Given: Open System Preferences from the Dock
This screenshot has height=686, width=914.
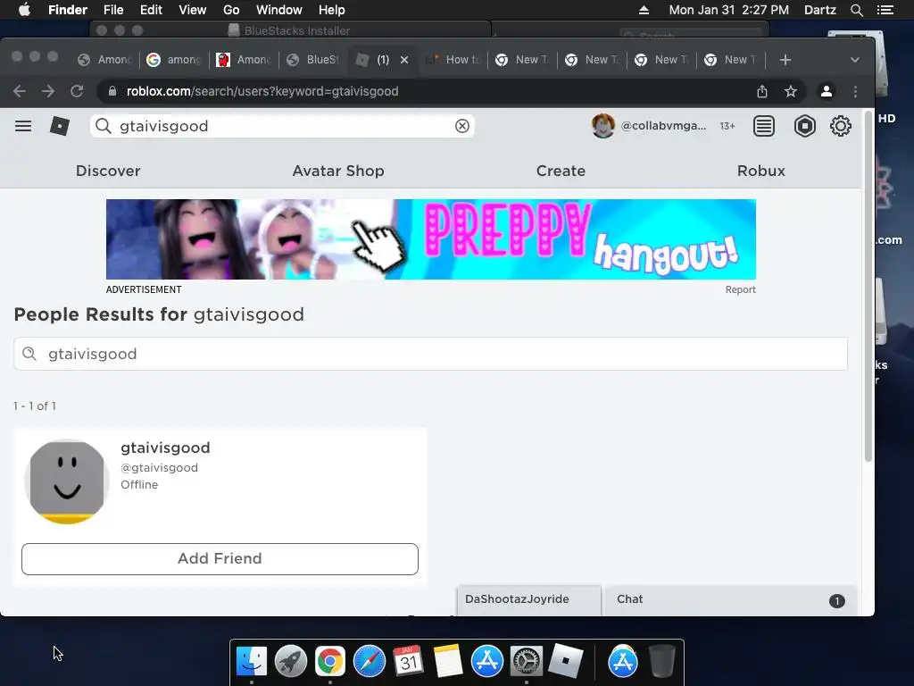Looking at the screenshot, I should pos(527,662).
